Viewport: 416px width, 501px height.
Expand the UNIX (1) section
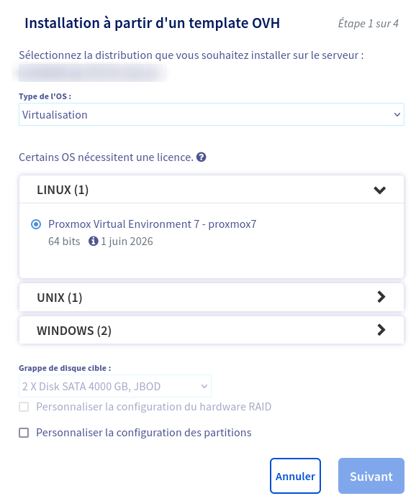coord(212,297)
